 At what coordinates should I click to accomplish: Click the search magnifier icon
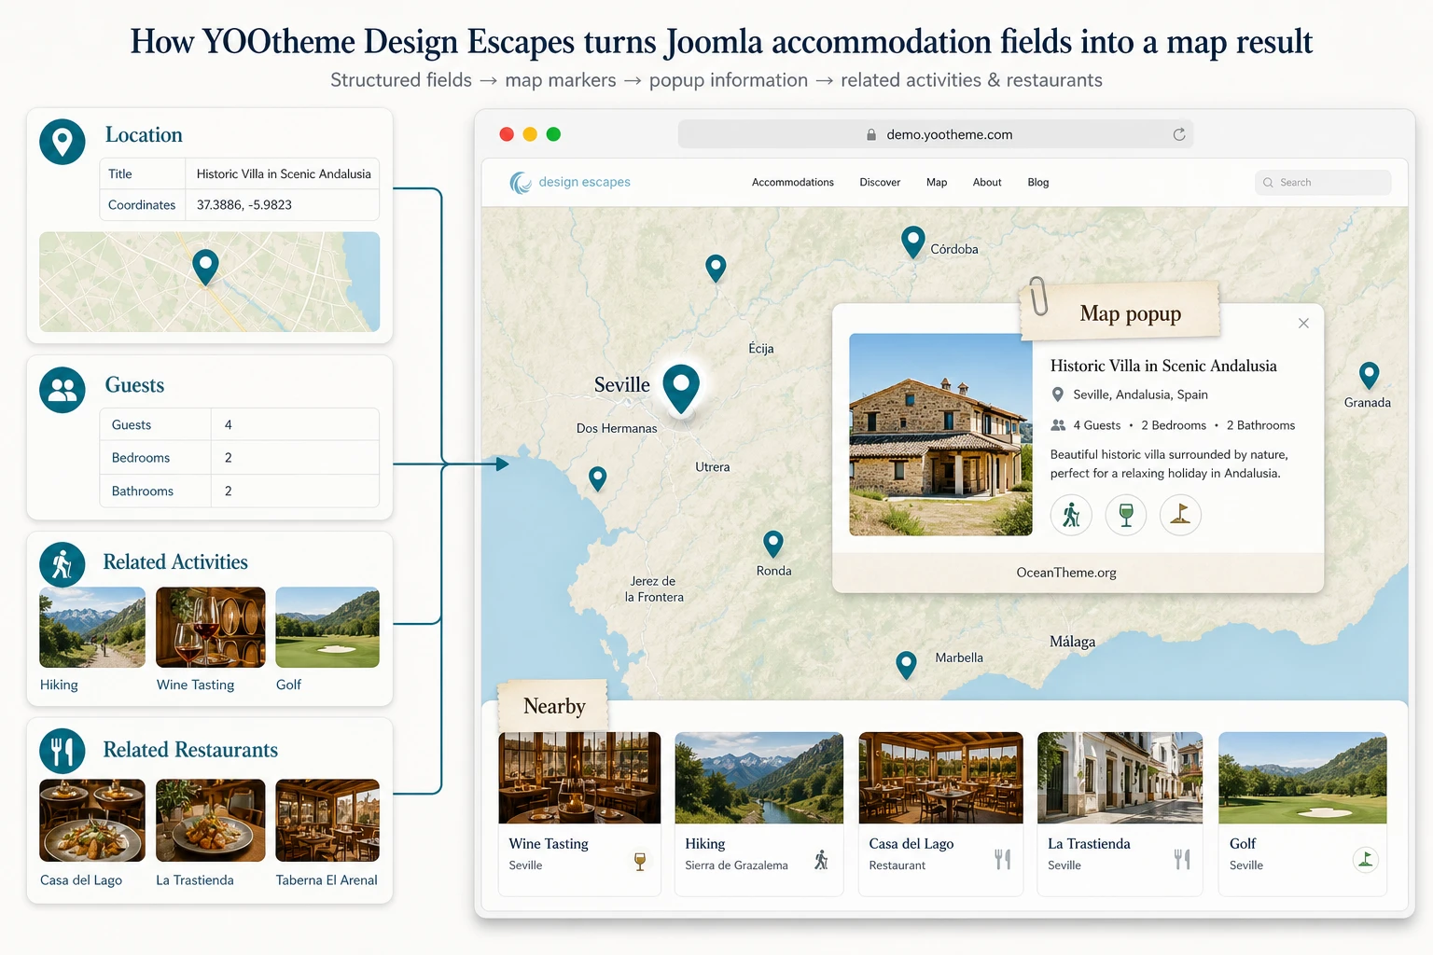coord(1268,183)
